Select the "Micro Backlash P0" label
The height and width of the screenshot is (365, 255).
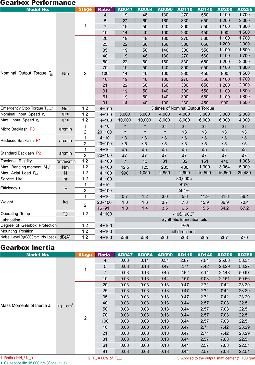tap(18, 129)
